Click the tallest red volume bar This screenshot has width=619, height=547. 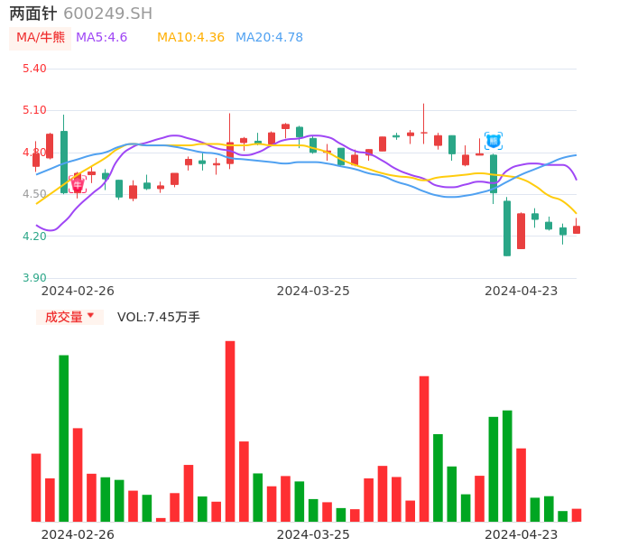[230, 431]
